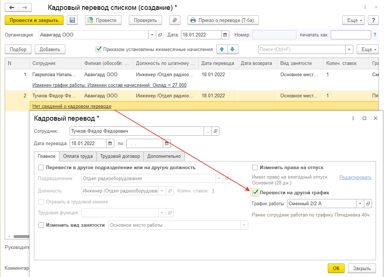Viewport: 384px width, 277px height.
Task: Open the top toolbar Еще dropdown menu
Action: click(353, 20)
